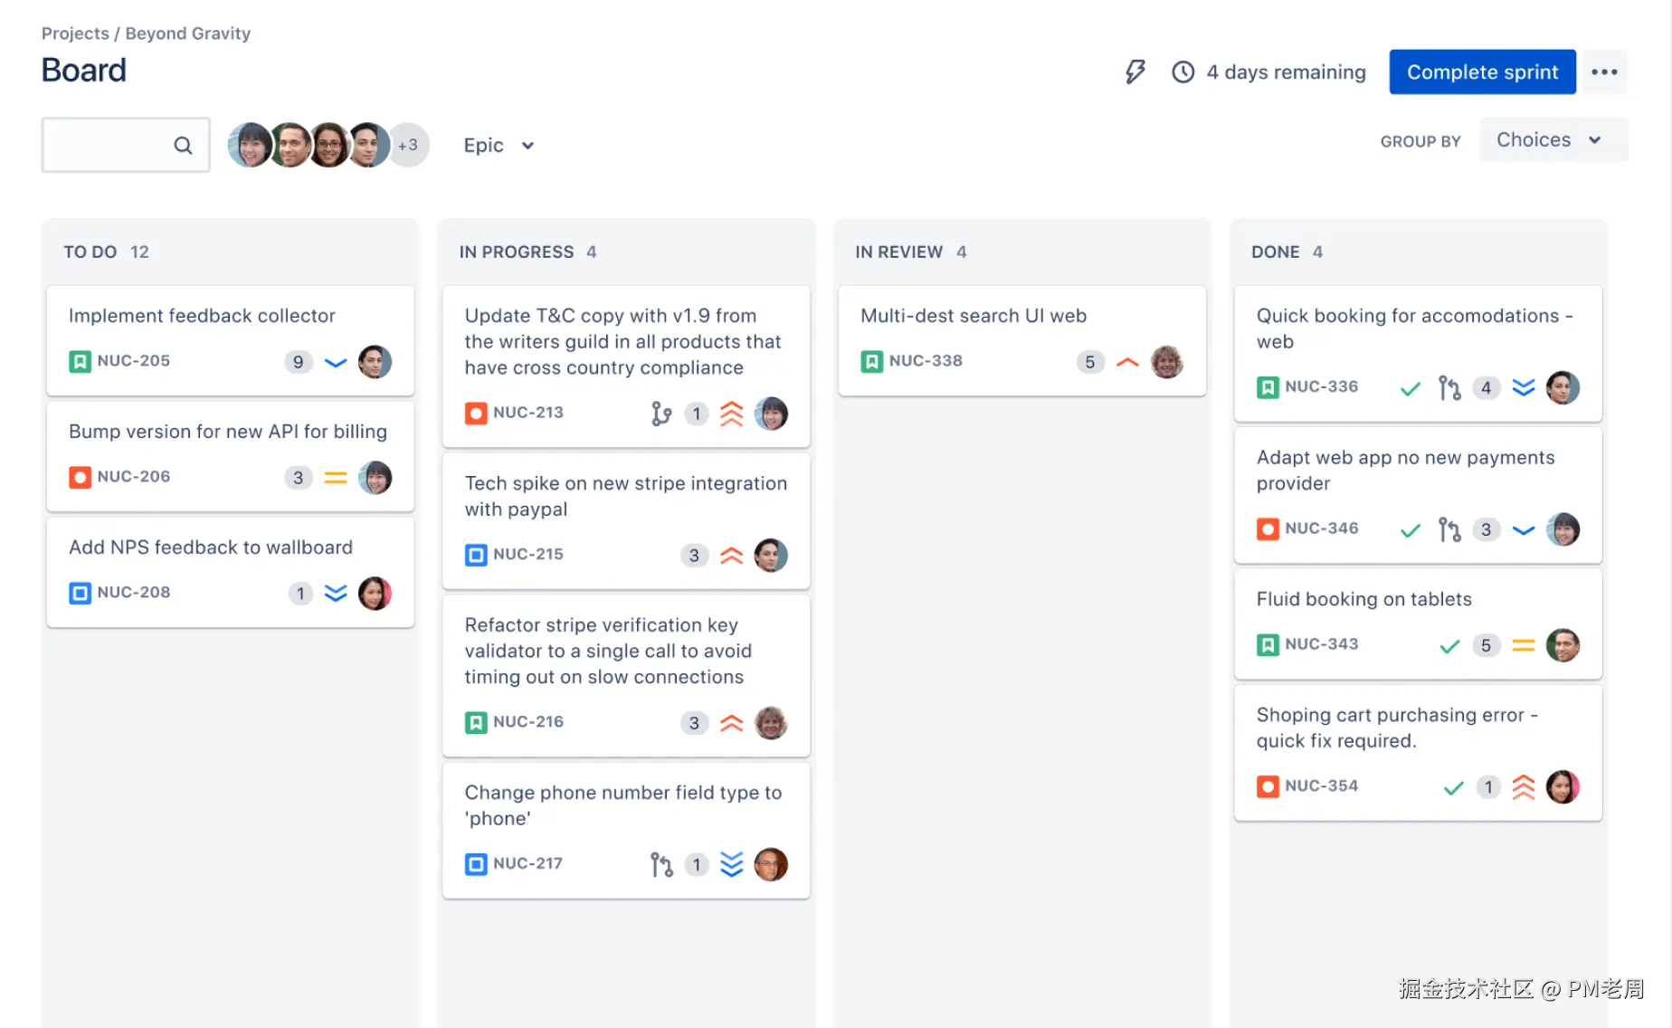This screenshot has height=1028, width=1672.
Task: Click the red bug icon on NUC-206
Action: coord(80,476)
